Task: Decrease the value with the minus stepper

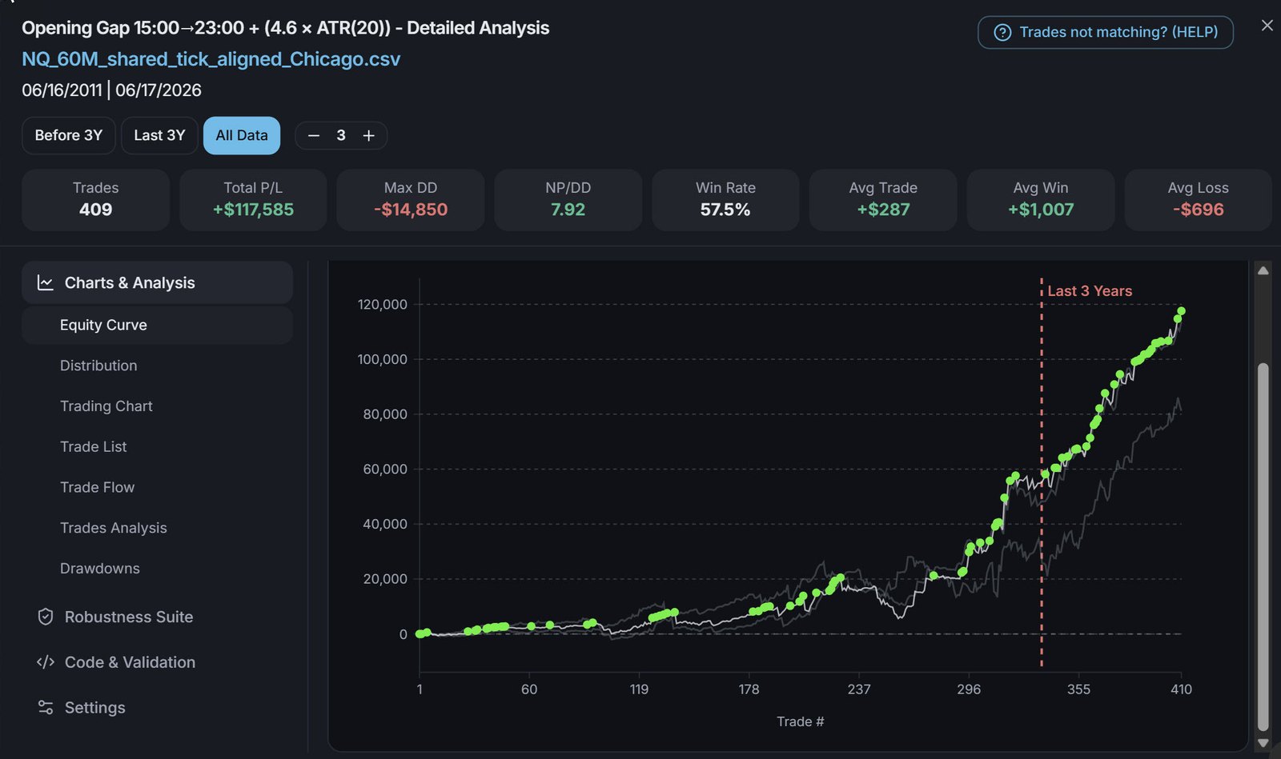Action: (314, 135)
